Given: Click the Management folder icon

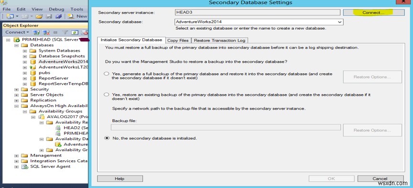Looking at the screenshot, I should 24,155.
